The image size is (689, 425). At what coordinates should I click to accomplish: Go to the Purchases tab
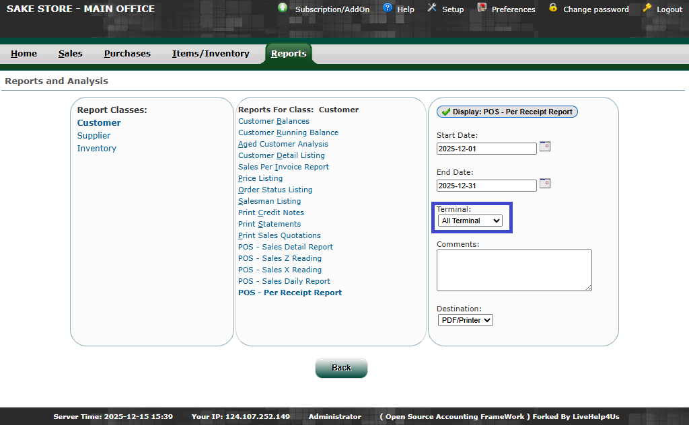click(x=127, y=54)
